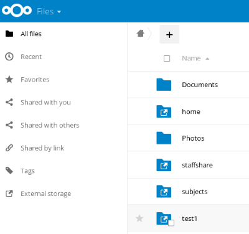
Task: Click the Shared with others share icon
Action: [x=9, y=125]
